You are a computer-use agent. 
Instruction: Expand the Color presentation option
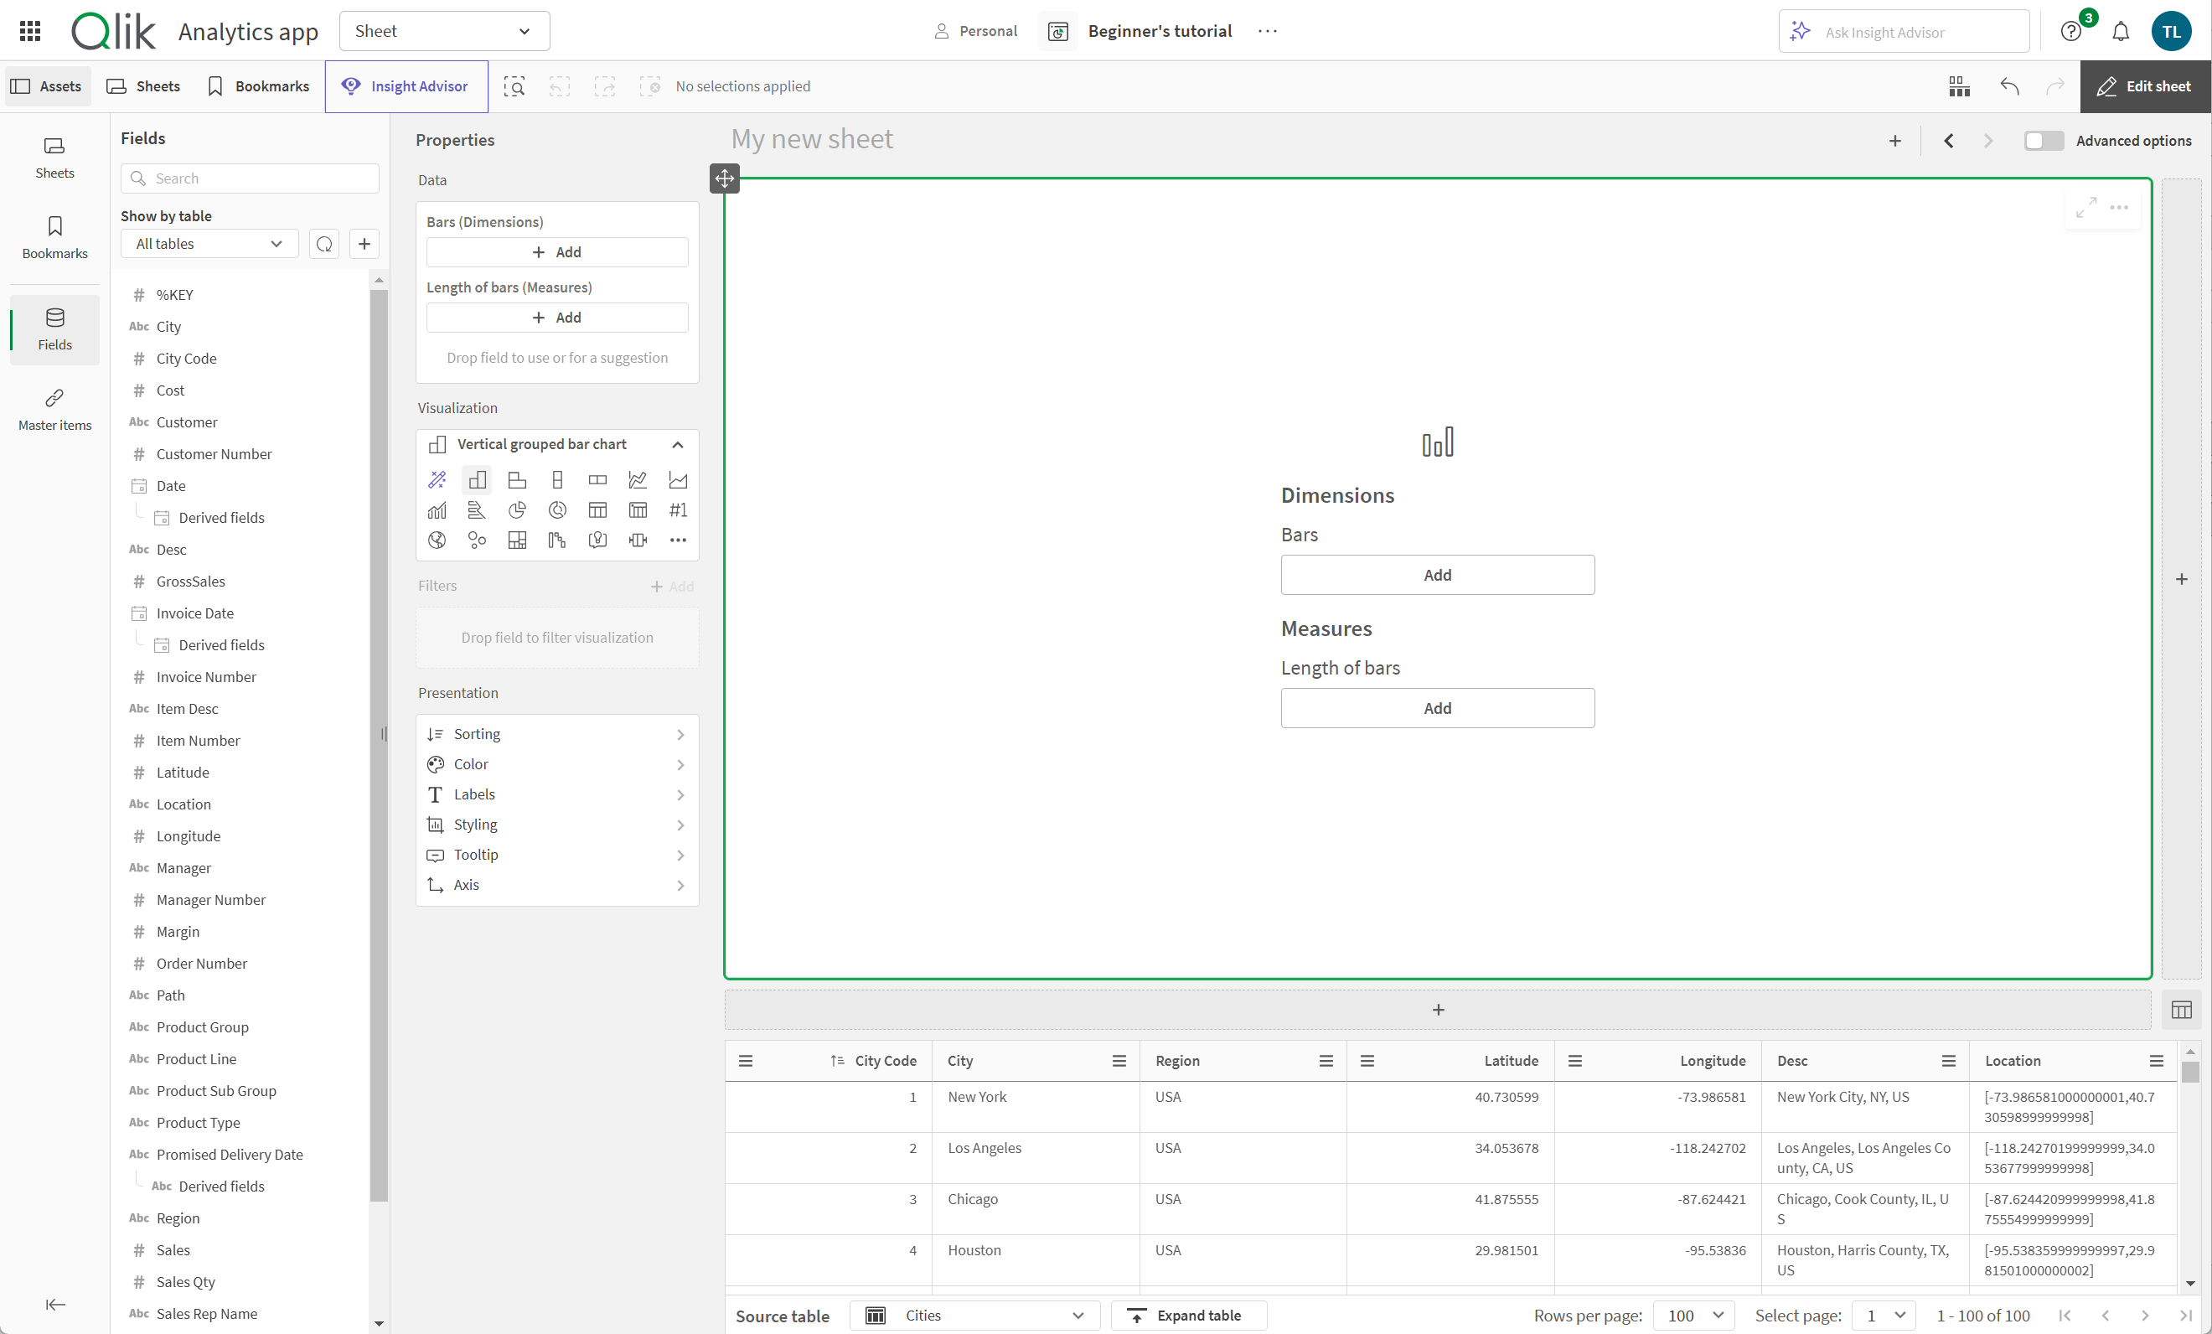[556, 763]
